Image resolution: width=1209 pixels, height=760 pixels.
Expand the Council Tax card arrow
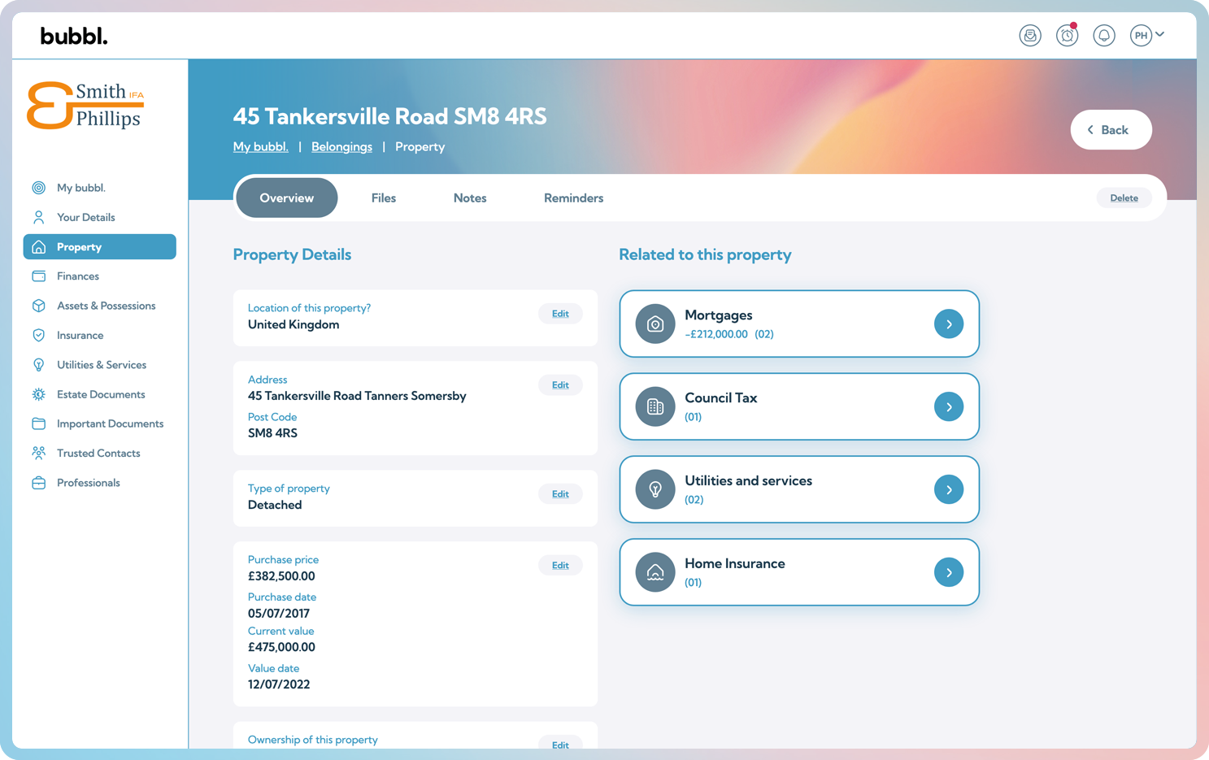tap(948, 407)
